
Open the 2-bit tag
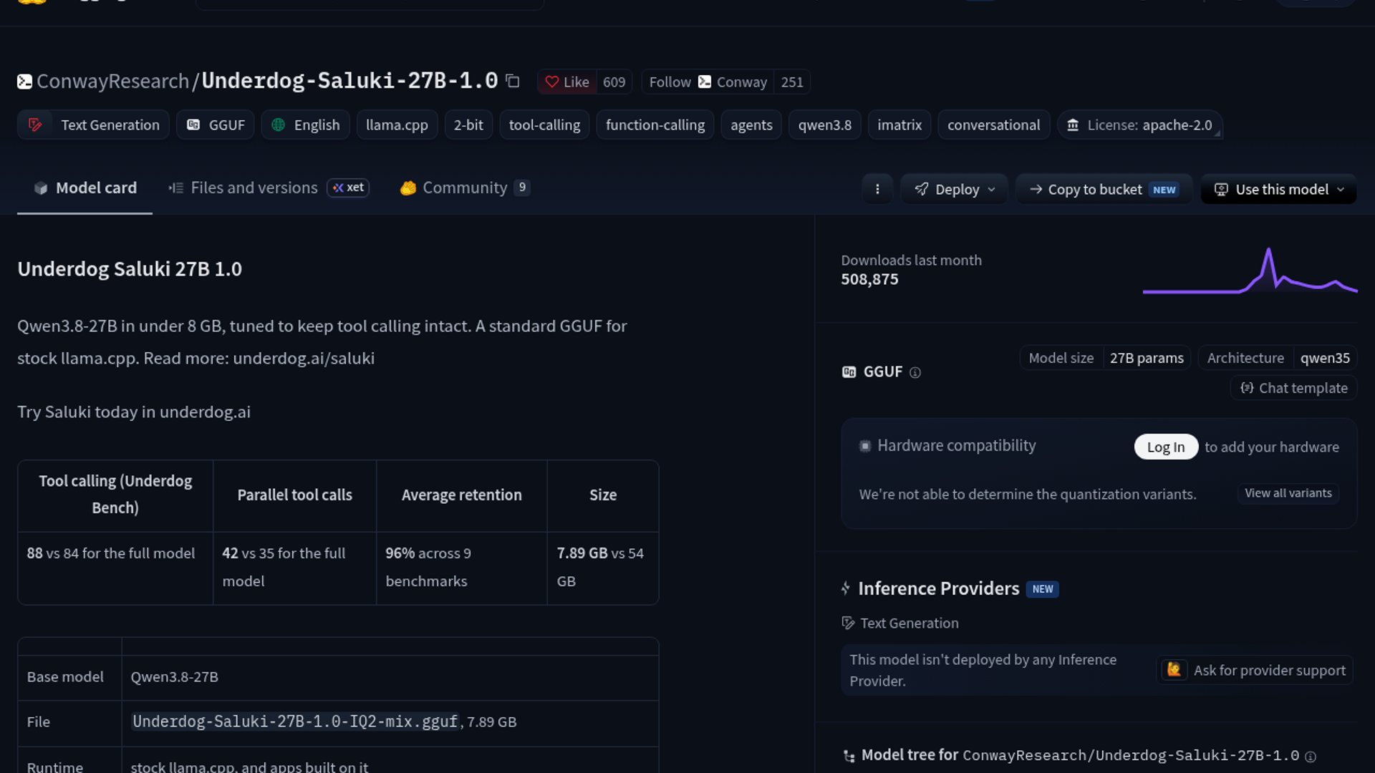(x=468, y=125)
